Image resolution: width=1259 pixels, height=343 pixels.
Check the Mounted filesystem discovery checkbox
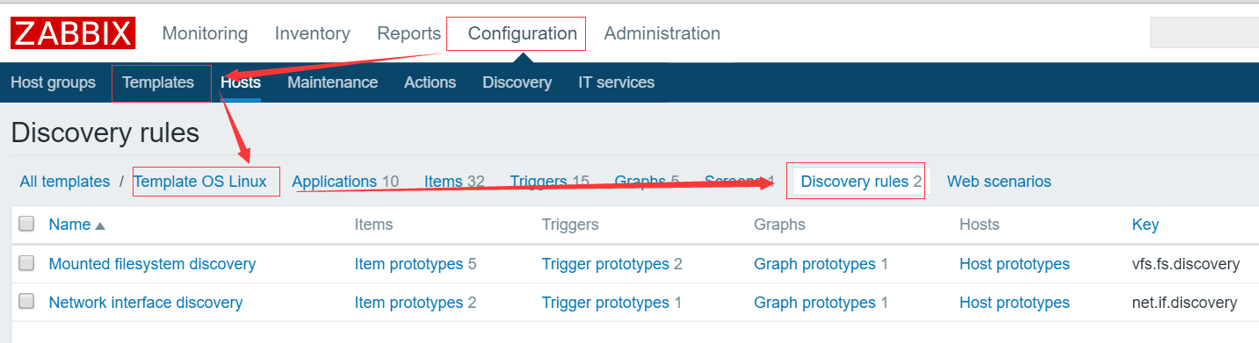tap(26, 262)
